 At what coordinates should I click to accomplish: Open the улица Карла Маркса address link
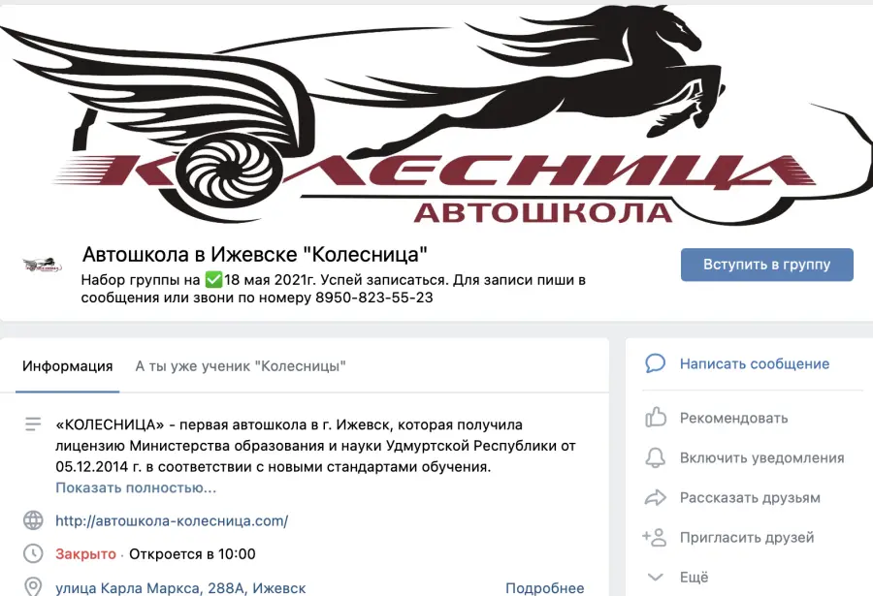(x=180, y=588)
